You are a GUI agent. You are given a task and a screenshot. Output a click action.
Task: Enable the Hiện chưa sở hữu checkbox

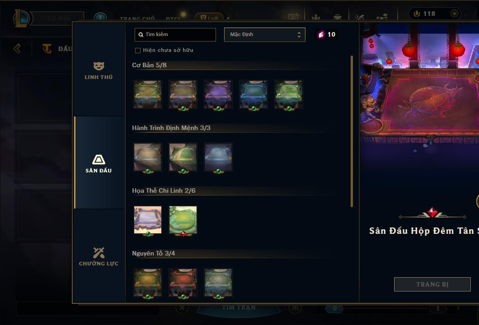point(138,51)
